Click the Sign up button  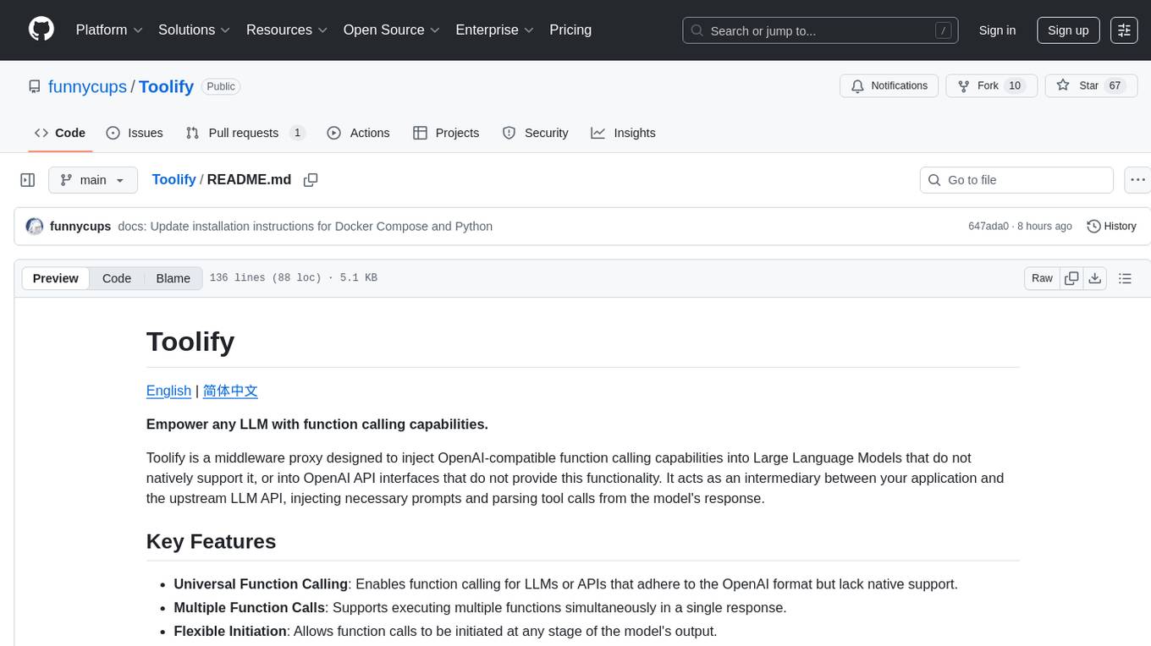(1068, 30)
